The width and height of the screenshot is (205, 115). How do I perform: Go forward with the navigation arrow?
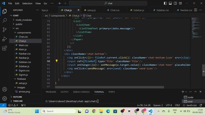pos(65,4)
